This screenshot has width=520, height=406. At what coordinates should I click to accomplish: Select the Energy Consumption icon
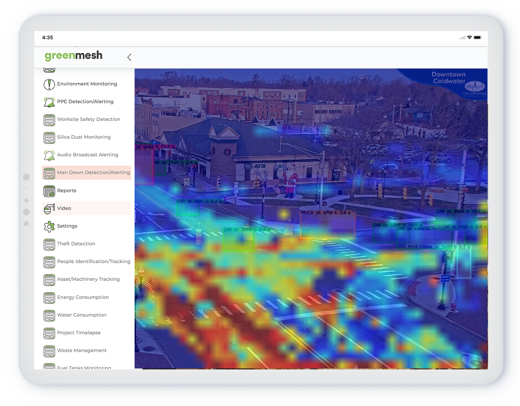(49, 297)
